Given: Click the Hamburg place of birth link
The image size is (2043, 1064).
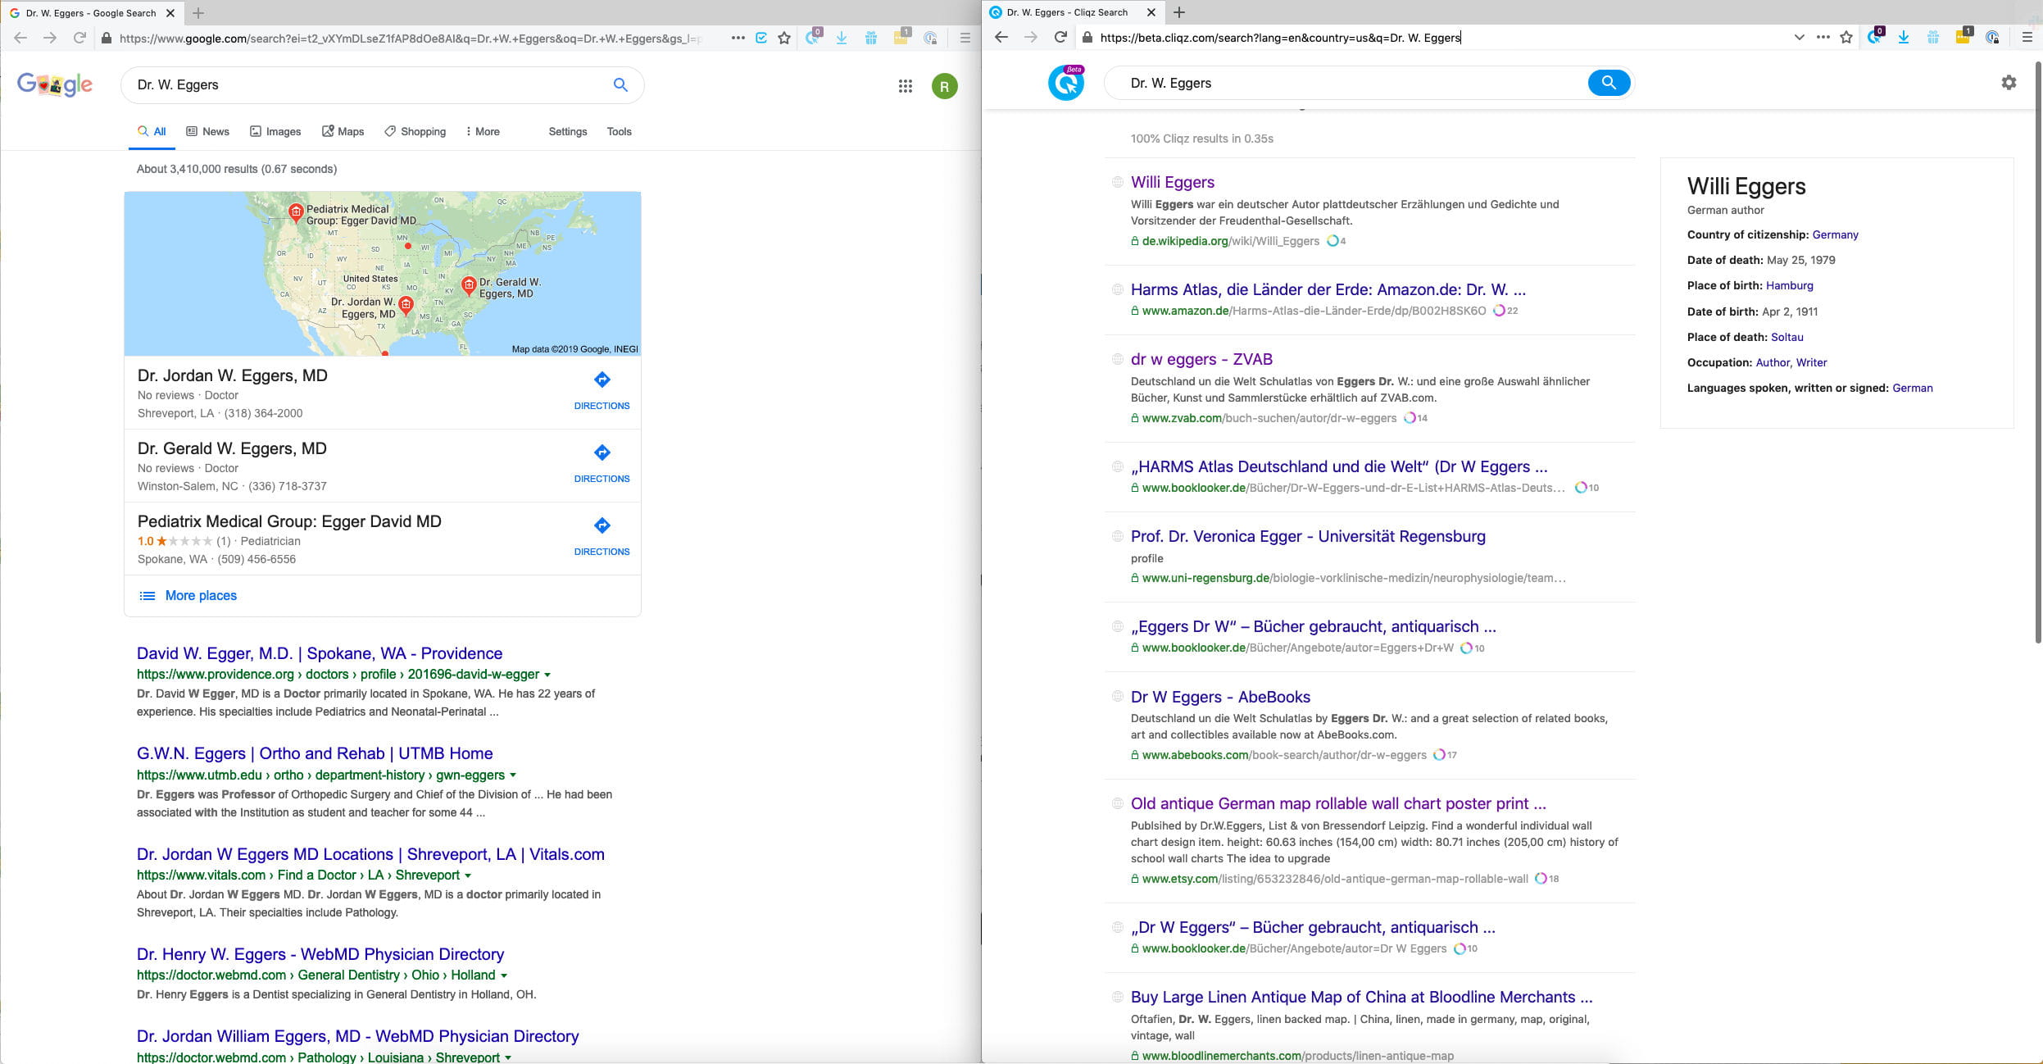Looking at the screenshot, I should click(x=1789, y=285).
